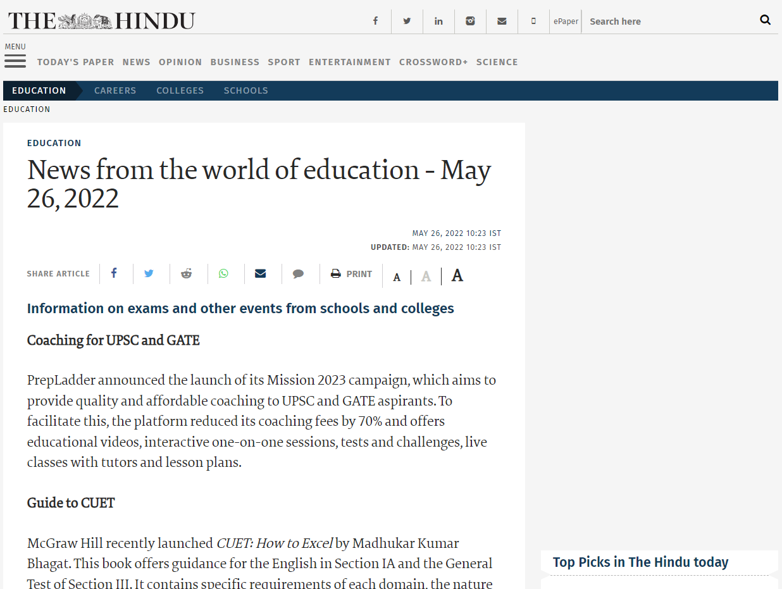Viewport: 782px width, 589px height.
Task: Open the Crossword+ section
Action: click(x=433, y=62)
